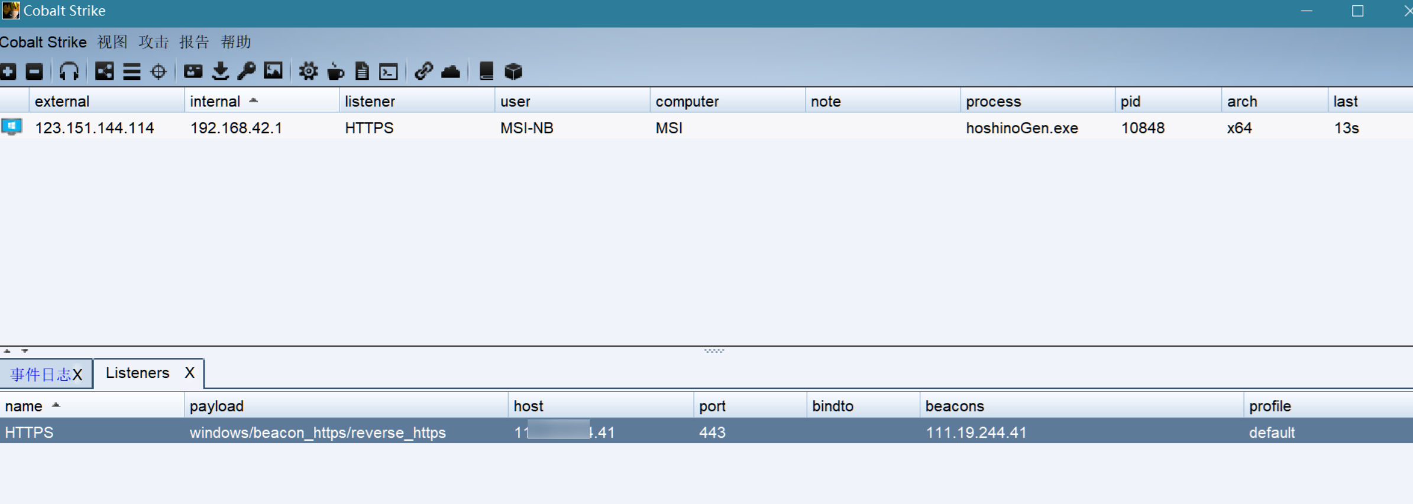Sort sessions by note column header
The image size is (1413, 504).
pos(883,101)
